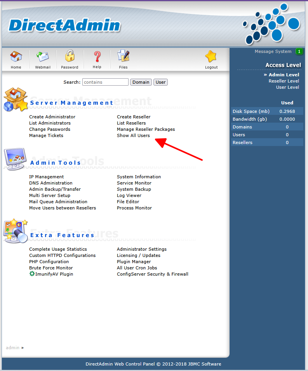Open Multi Server Setup
This screenshot has width=308, height=371.
coord(50,195)
